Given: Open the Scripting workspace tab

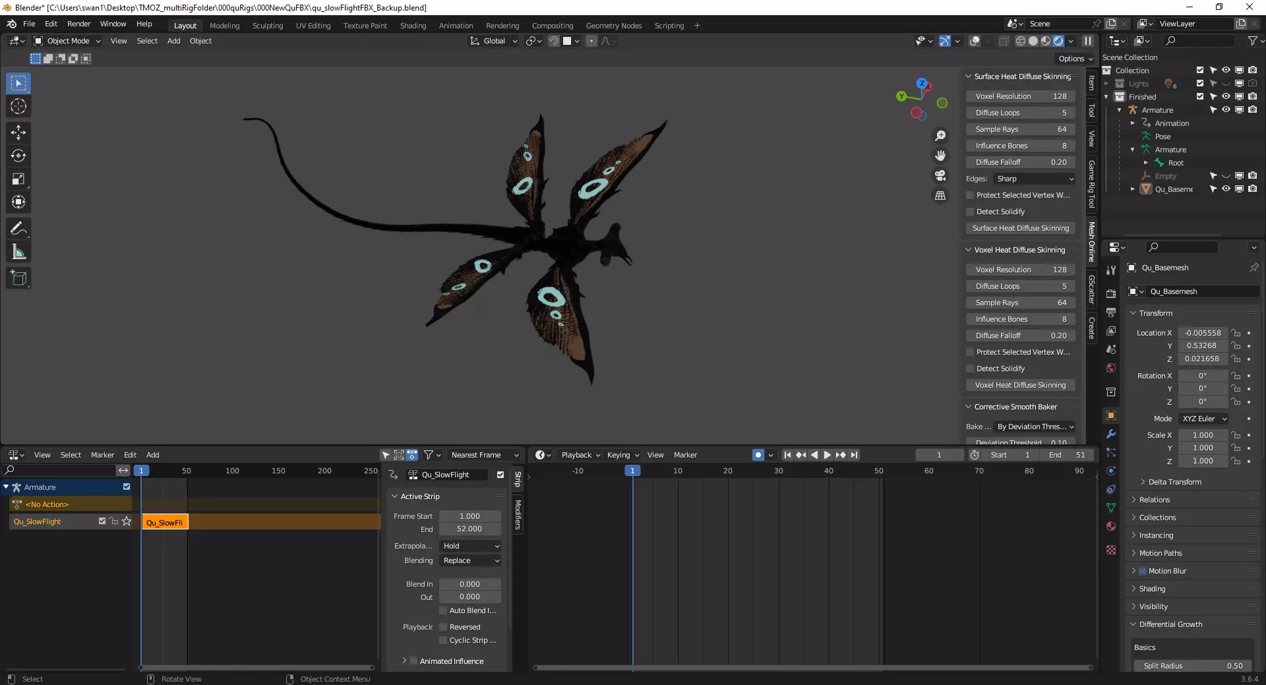Looking at the screenshot, I should [x=669, y=26].
